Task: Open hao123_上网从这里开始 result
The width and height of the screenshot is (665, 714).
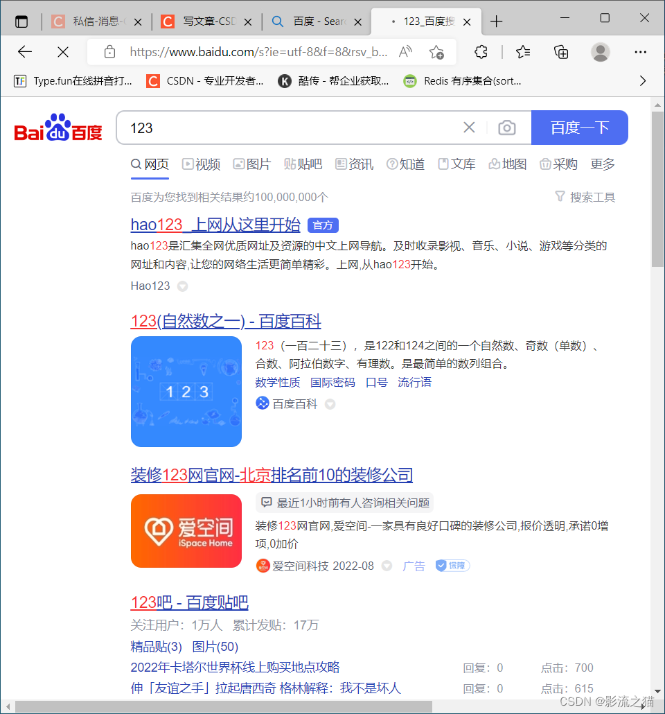Action: 215,225
